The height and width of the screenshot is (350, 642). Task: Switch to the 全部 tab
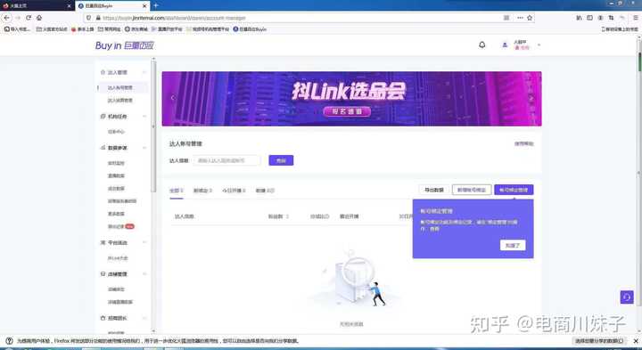176,191
